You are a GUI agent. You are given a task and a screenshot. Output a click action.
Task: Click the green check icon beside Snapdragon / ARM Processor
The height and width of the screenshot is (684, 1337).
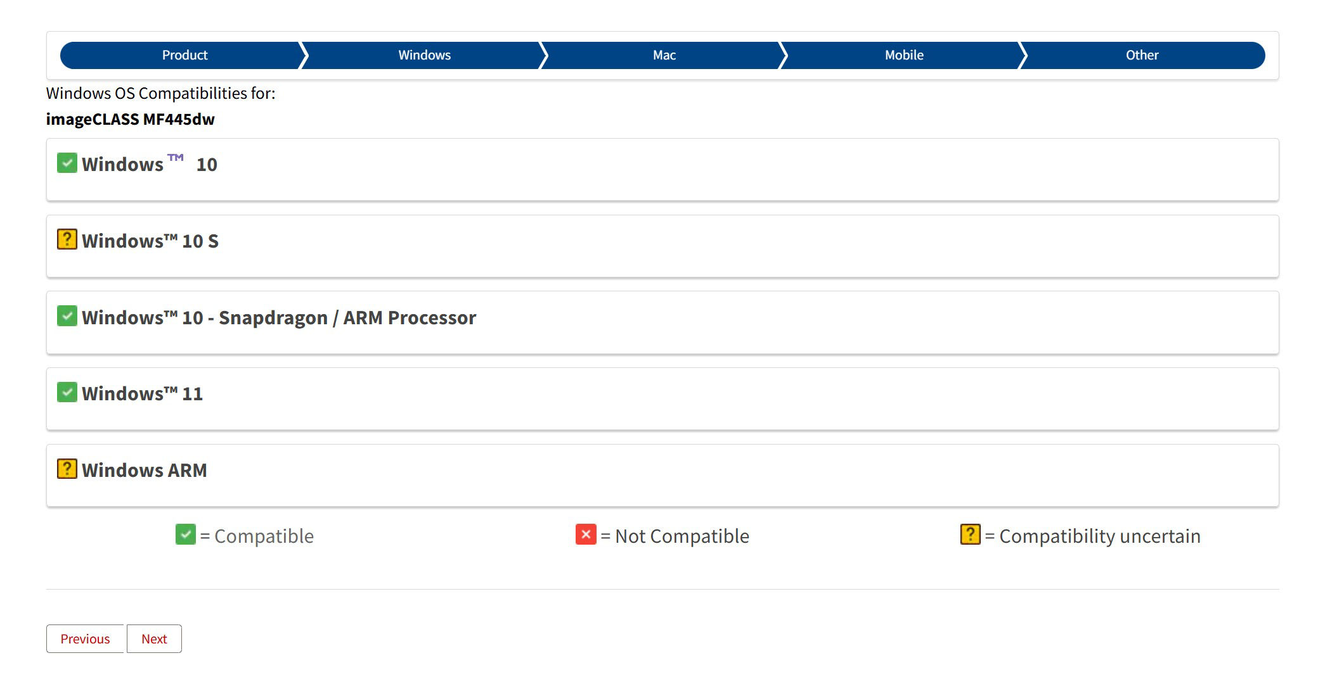(x=67, y=315)
